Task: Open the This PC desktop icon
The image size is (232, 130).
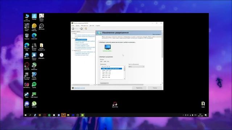Action: click(27, 18)
